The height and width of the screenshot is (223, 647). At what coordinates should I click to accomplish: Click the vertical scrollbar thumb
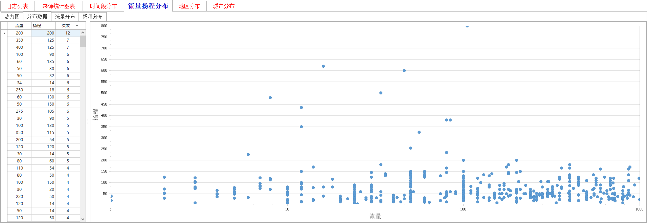coord(83,41)
